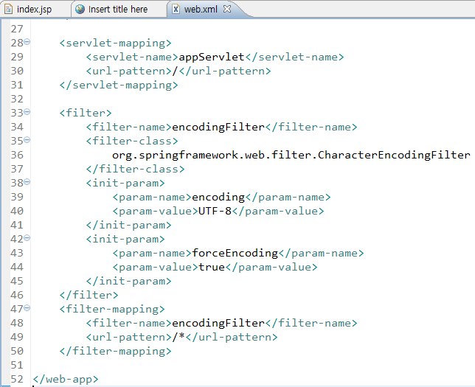Image resolution: width=475 pixels, height=387 pixels.
Task: Click line number 32 in gutter
Action: pyautogui.click(x=17, y=99)
